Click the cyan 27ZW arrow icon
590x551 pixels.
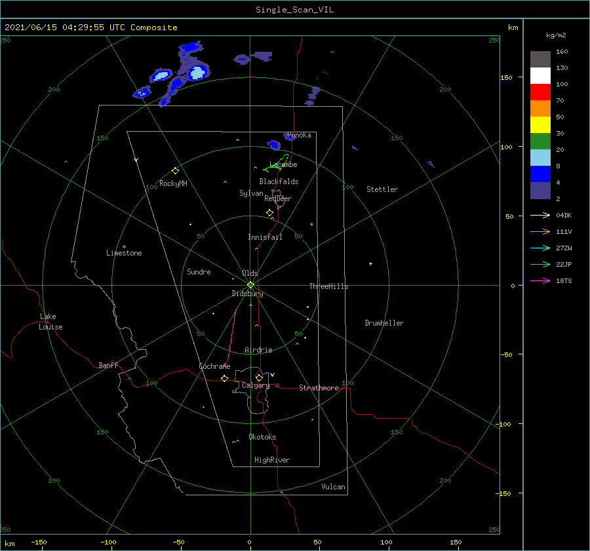click(540, 248)
